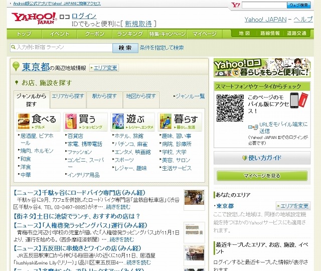The height and width of the screenshot is (271, 321).
Task: Open the 中華 category link
Action: coord(26,175)
